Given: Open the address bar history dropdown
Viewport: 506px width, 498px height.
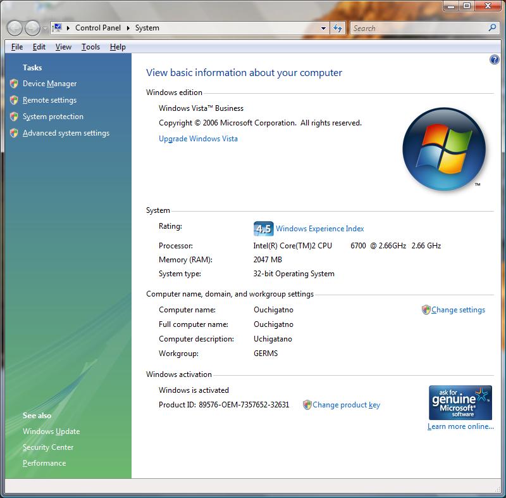Looking at the screenshot, I should [x=323, y=28].
